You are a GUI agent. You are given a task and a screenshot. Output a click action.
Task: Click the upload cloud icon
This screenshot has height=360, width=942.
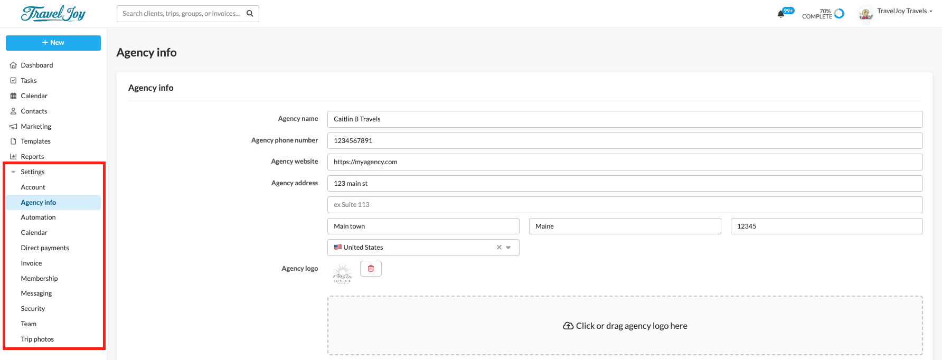[x=568, y=326]
